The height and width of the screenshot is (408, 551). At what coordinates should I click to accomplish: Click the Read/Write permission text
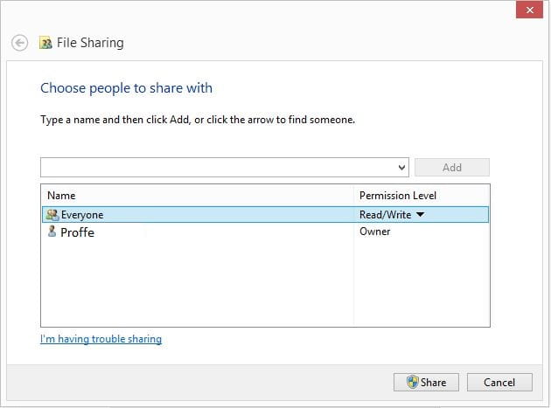[385, 215]
